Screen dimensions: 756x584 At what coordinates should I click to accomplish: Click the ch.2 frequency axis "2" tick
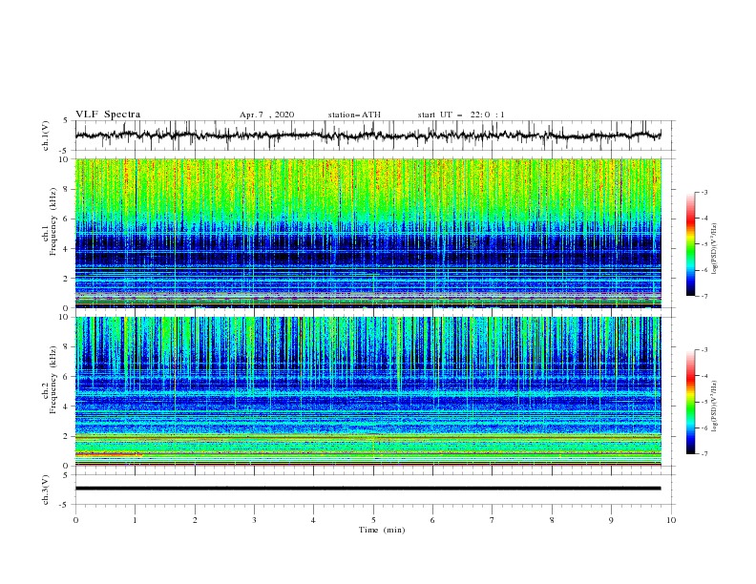[x=67, y=436]
